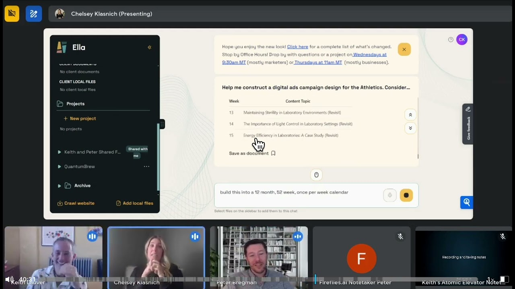
Task: Click the 'Help me construct' prompt heading
Action: coord(316,88)
